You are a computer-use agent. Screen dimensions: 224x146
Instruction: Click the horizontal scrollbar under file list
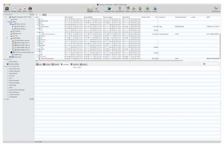point(109,61)
